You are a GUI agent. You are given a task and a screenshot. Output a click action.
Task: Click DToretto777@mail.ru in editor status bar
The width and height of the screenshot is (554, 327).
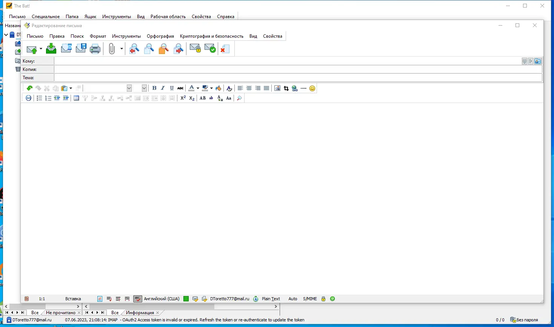point(230,299)
